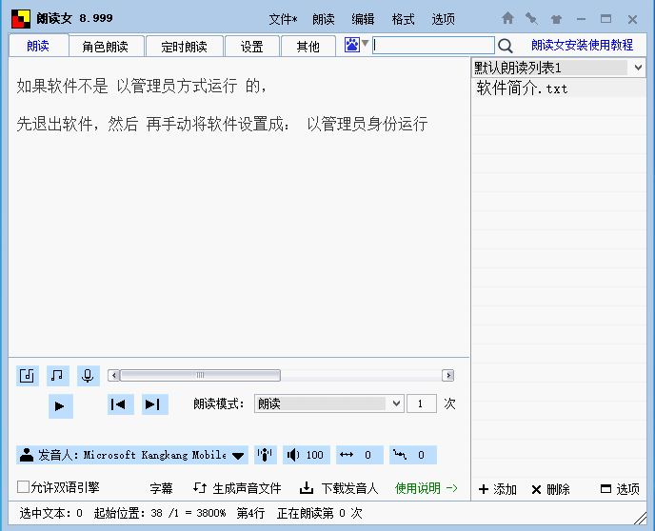
Task: Click the microphone record icon
Action: pos(88,376)
